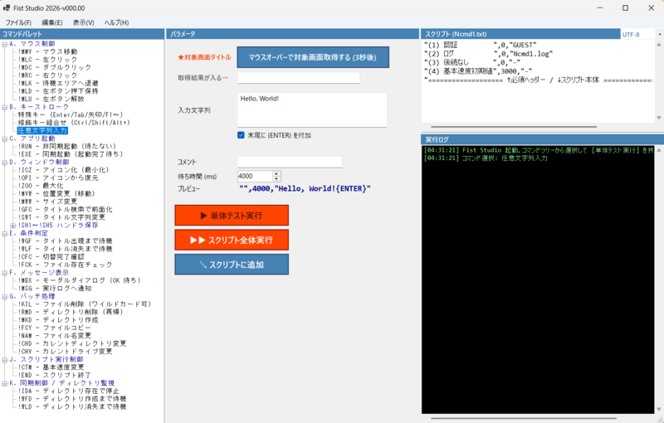Screen dimensions: 664x423
Task: Select !MLK - 待機エリアへ退避 command
Action: click(x=58, y=83)
